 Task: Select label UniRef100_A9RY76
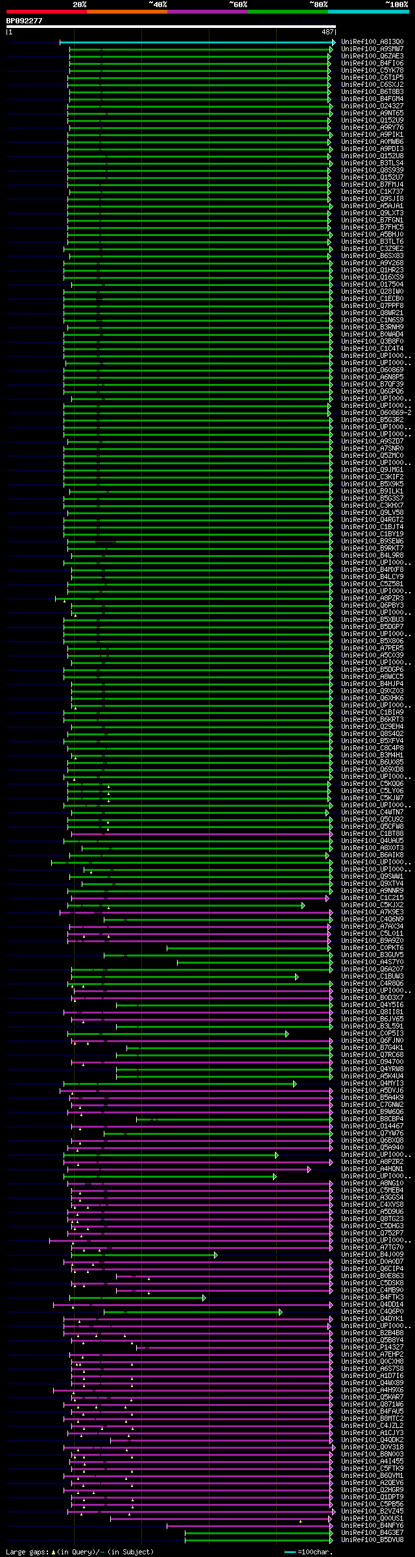(x=372, y=128)
